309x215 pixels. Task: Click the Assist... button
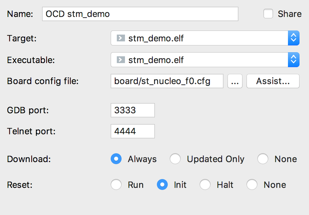pos(273,81)
